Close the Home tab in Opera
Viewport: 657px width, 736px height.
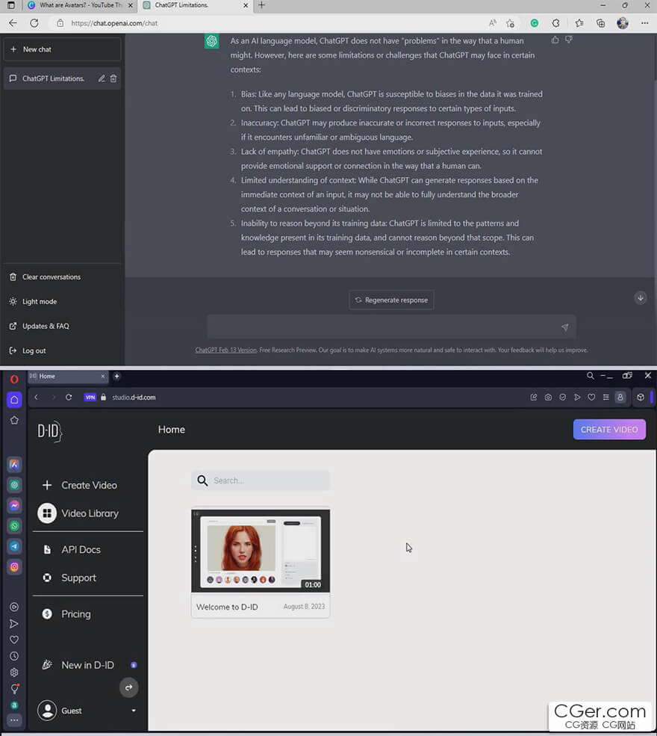(x=103, y=376)
